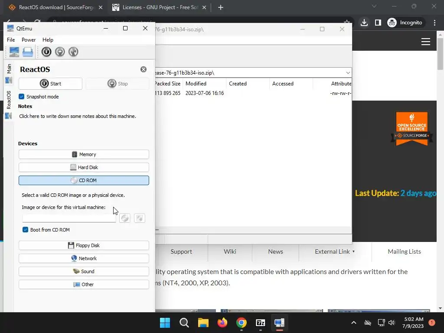Image resolution: width=444 pixels, height=333 pixels.
Task: Click the CD ROM image path input field
Action: click(x=69, y=219)
